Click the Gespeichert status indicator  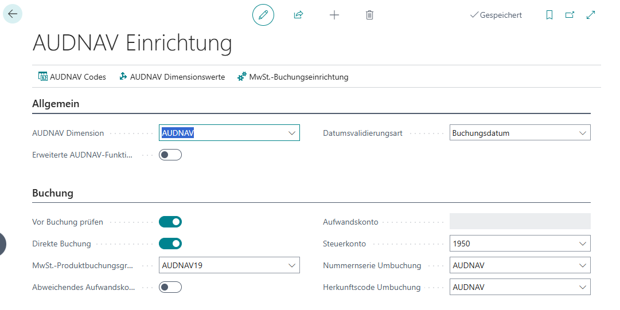click(x=496, y=15)
